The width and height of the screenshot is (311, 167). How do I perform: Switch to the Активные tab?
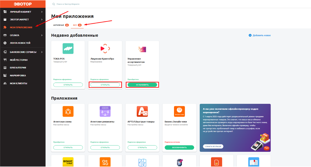tap(61, 25)
